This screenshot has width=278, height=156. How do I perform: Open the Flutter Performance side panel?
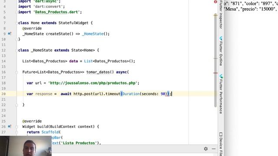(x=221, y=94)
